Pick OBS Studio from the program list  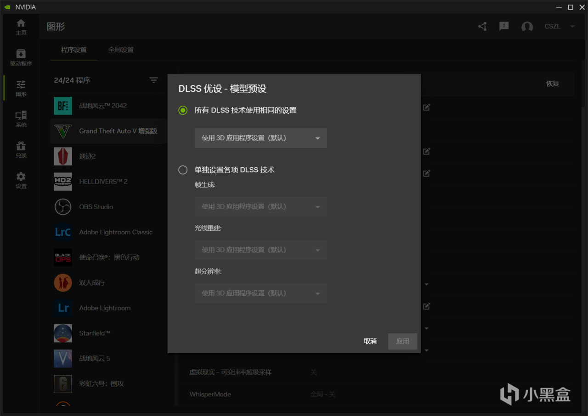point(109,207)
